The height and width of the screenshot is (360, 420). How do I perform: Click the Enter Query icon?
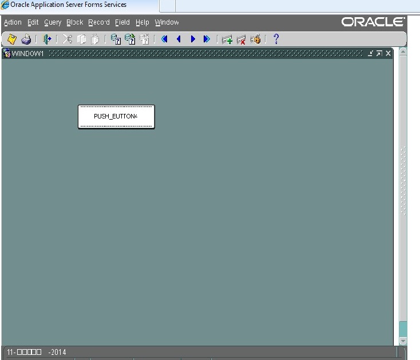(116, 39)
